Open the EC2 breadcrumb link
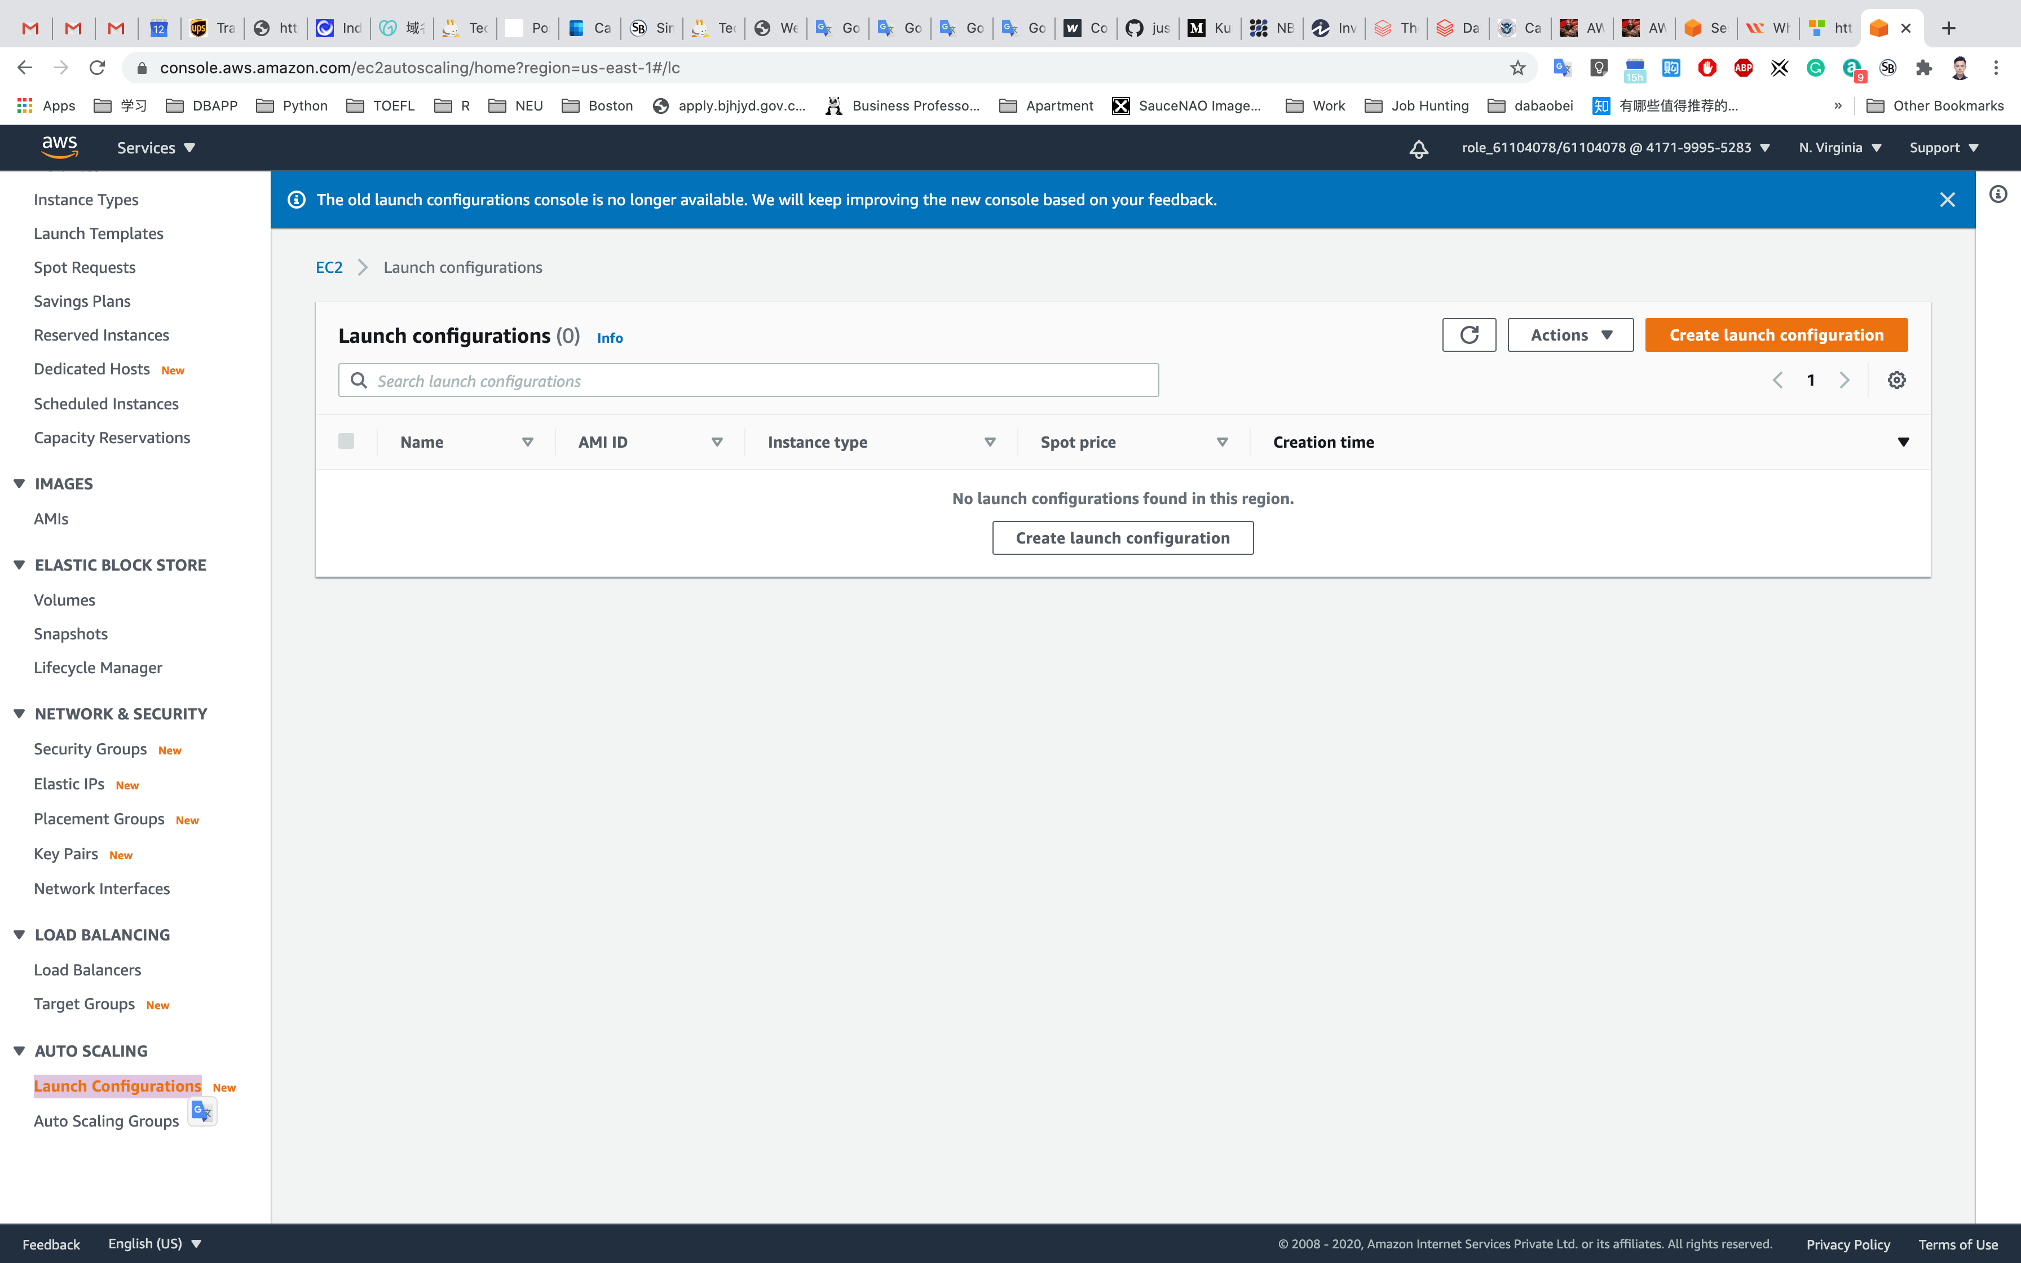Screen dimensions: 2021x1263 click(329, 267)
